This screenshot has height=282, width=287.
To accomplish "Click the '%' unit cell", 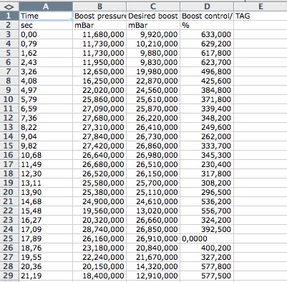I will (207, 25).
